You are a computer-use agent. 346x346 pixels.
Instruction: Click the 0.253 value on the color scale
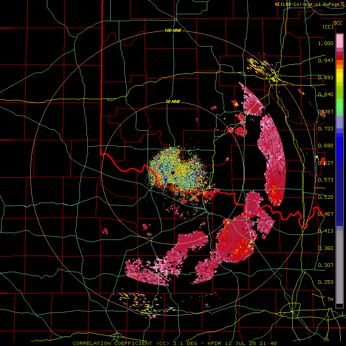(x=326, y=282)
